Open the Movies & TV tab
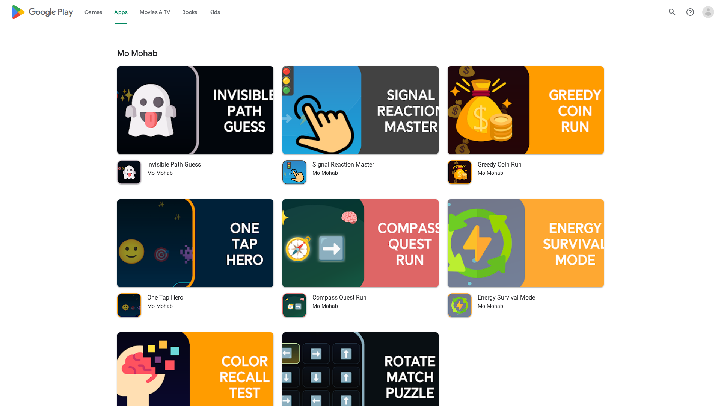721x406 pixels. (155, 12)
